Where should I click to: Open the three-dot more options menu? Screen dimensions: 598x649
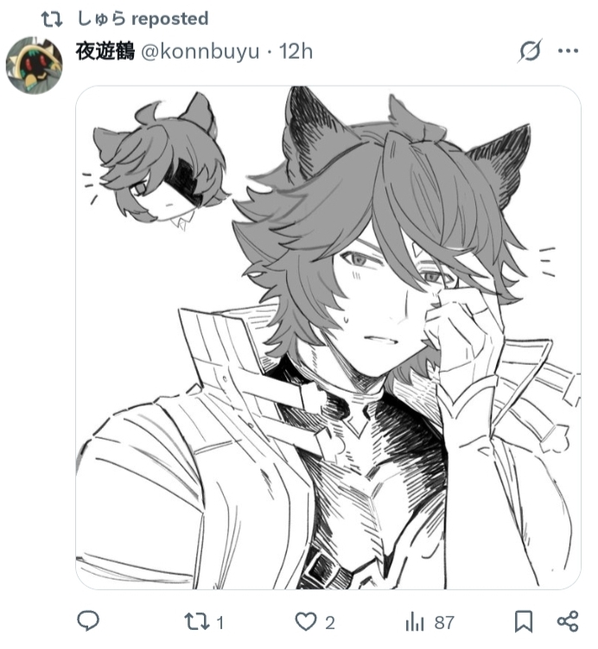[x=568, y=51]
